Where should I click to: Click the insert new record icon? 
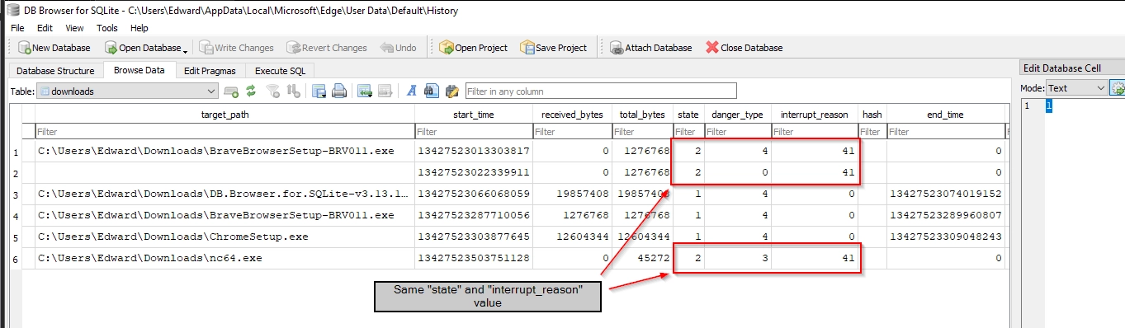click(x=232, y=91)
